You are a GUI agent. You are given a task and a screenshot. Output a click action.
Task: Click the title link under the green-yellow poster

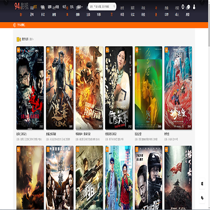[138, 134]
